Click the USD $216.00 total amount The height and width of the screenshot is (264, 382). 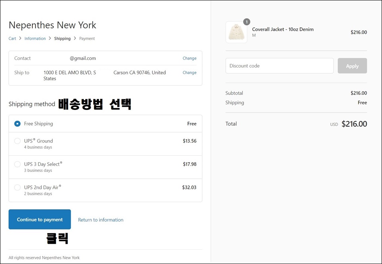tap(349, 124)
